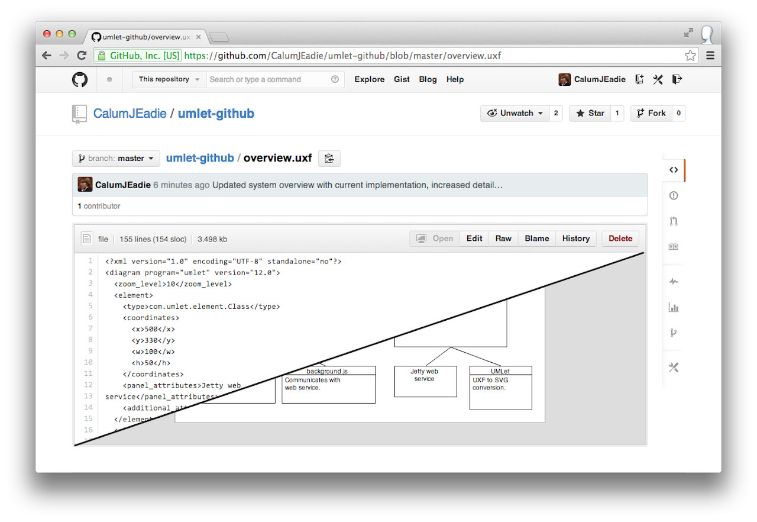Click the repository book icon
The width and height of the screenshot is (757, 522).
tap(79, 114)
